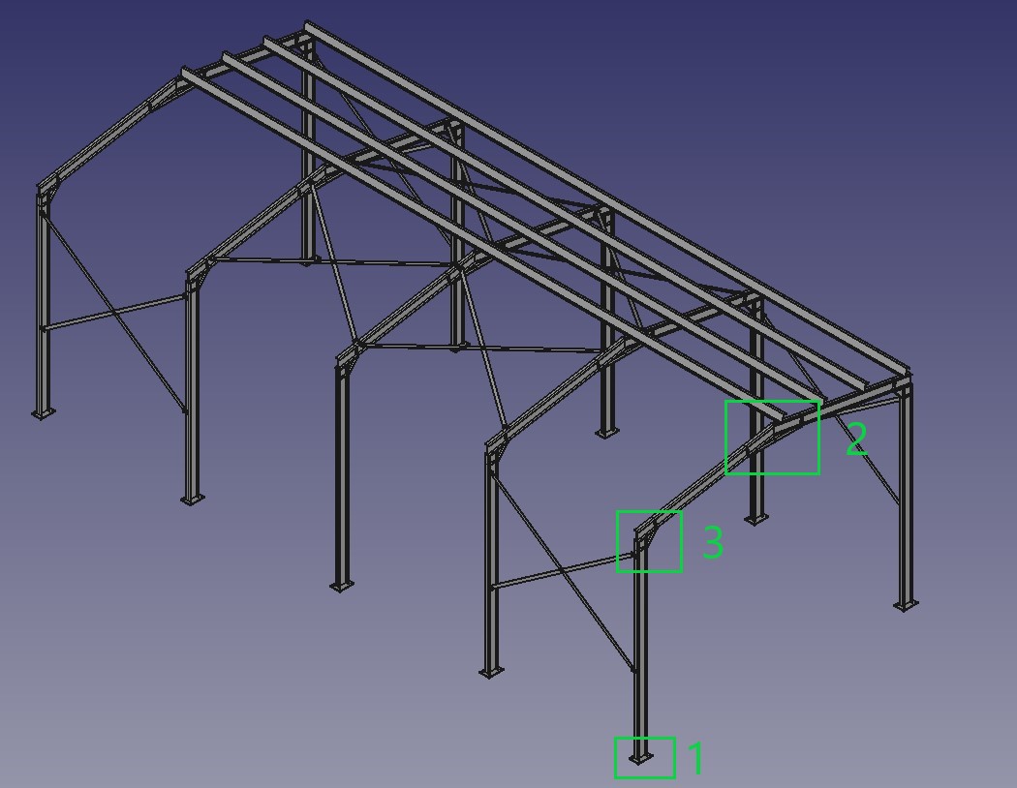Click the green number 1 label

click(x=697, y=759)
